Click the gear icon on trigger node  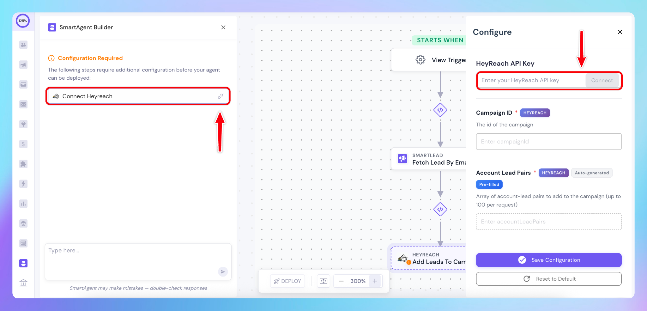[420, 60]
